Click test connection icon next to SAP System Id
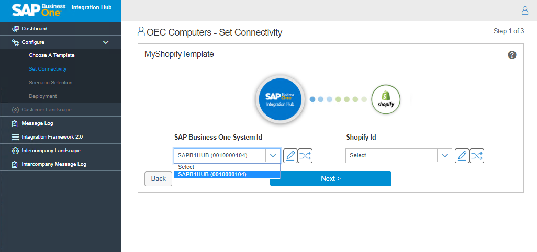Image resolution: width=537 pixels, height=252 pixels. 305,156
